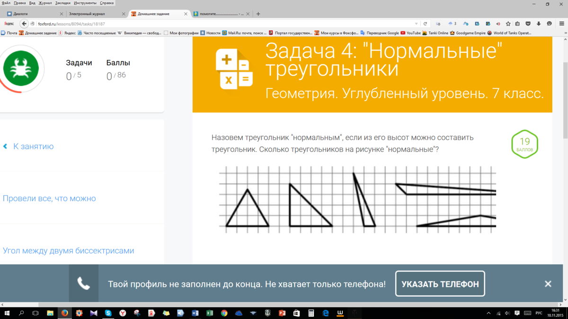Open Calculator from the taskbar

tap(311, 313)
